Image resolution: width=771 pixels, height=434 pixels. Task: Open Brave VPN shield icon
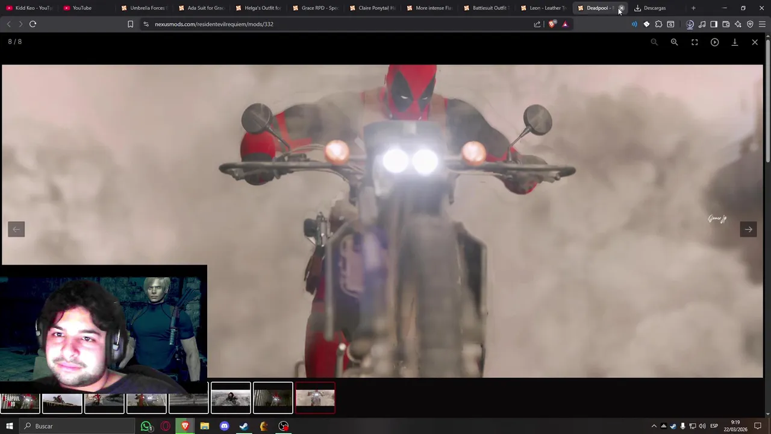pos(750,24)
